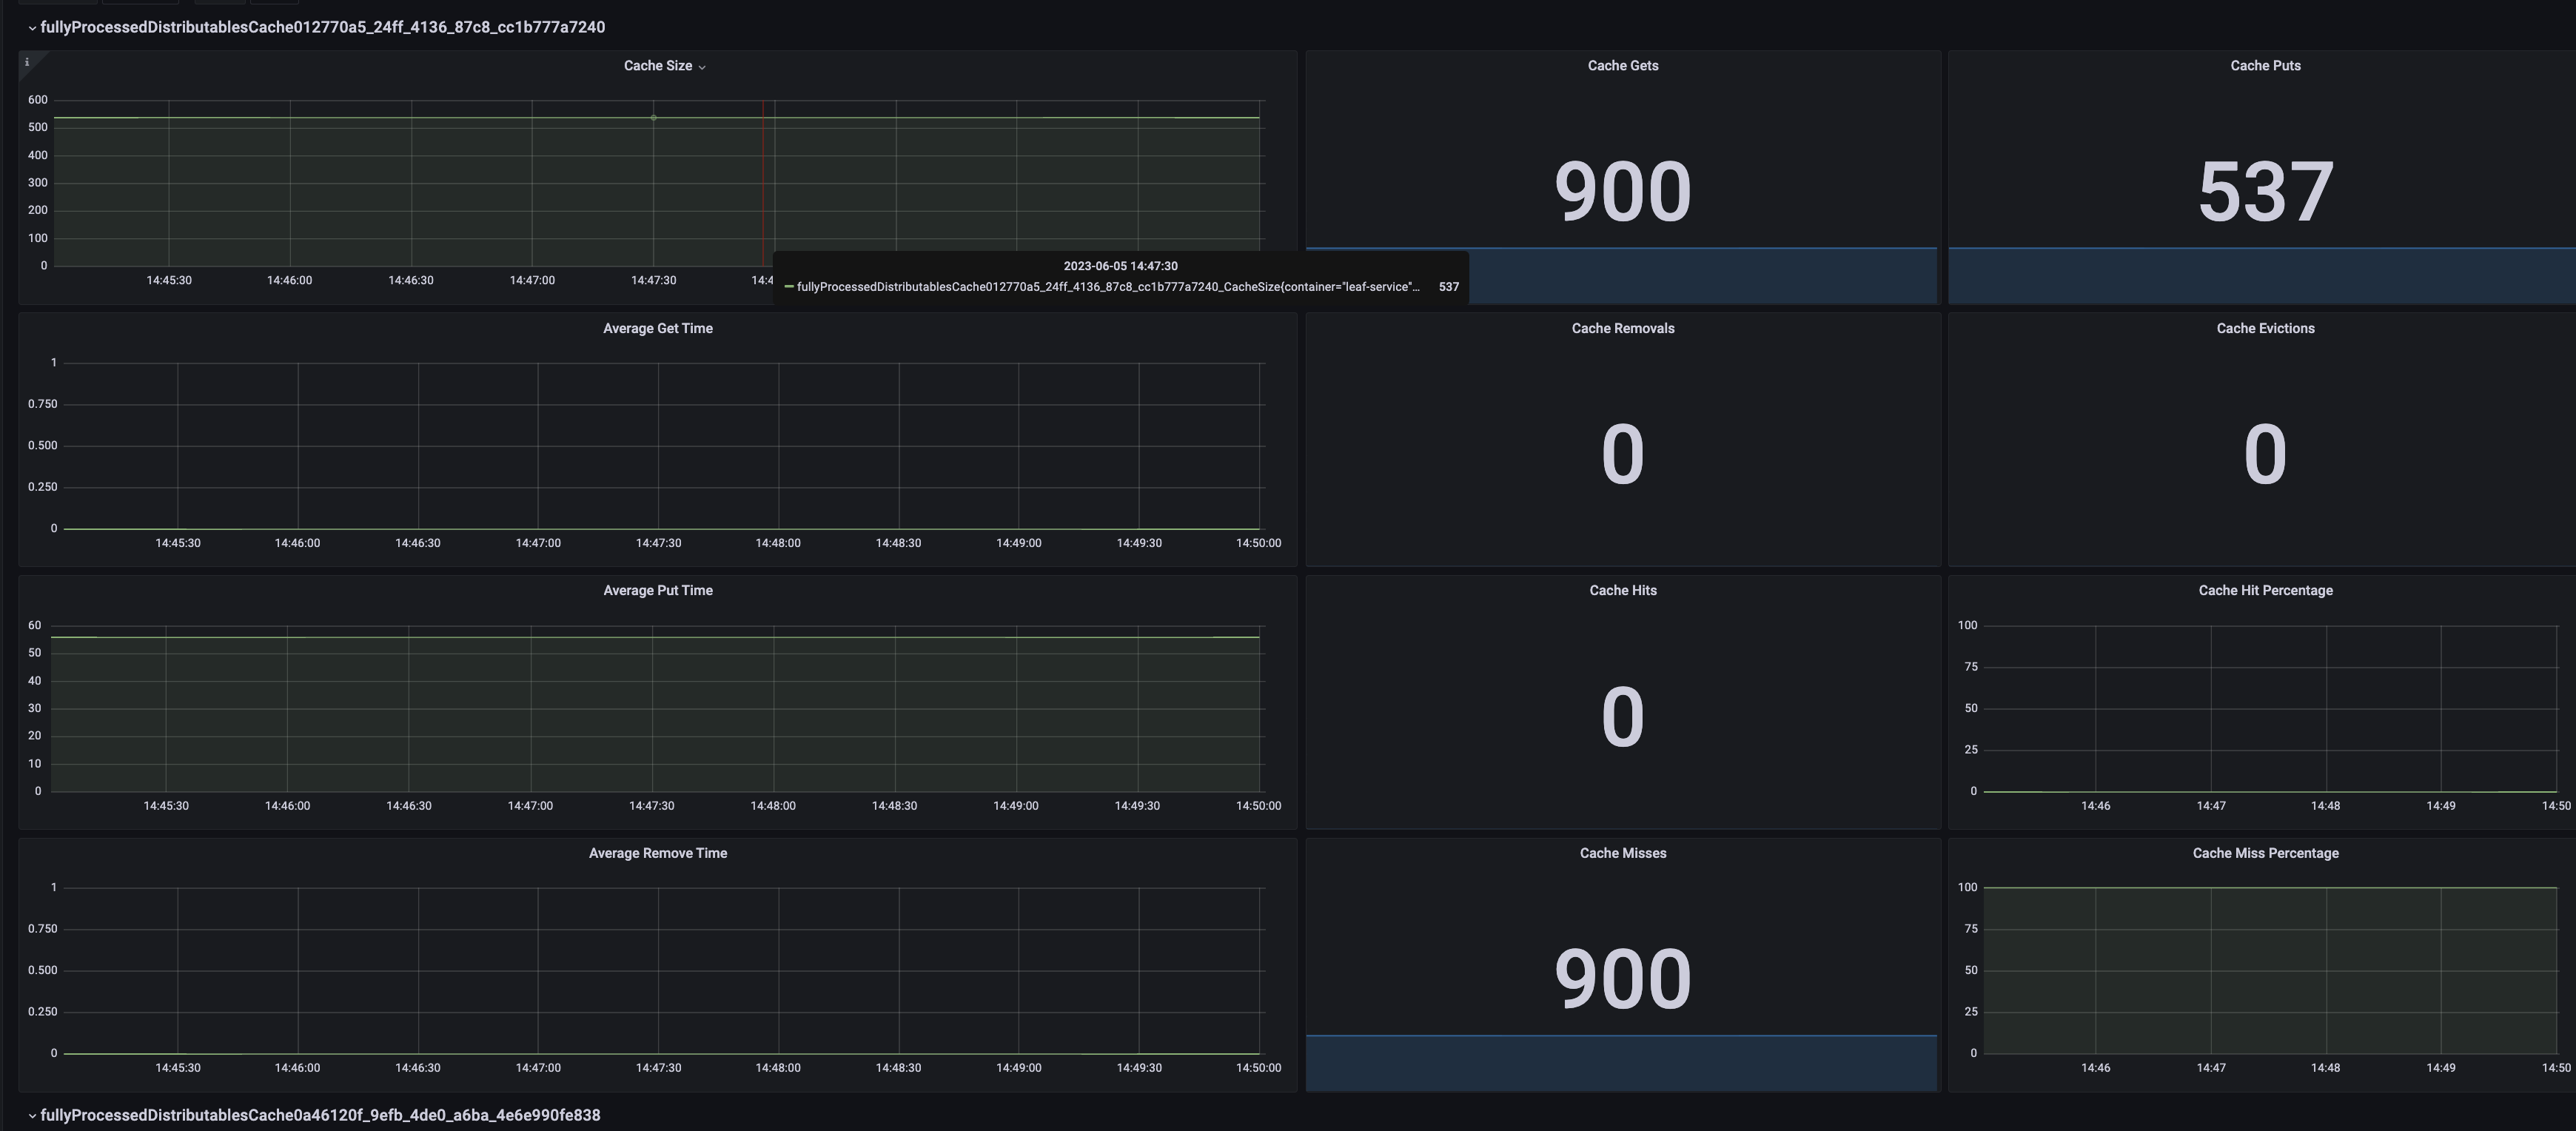Select the 537 value in Cache Puts
This screenshot has height=1131, width=2576.
pyautogui.click(x=2265, y=192)
